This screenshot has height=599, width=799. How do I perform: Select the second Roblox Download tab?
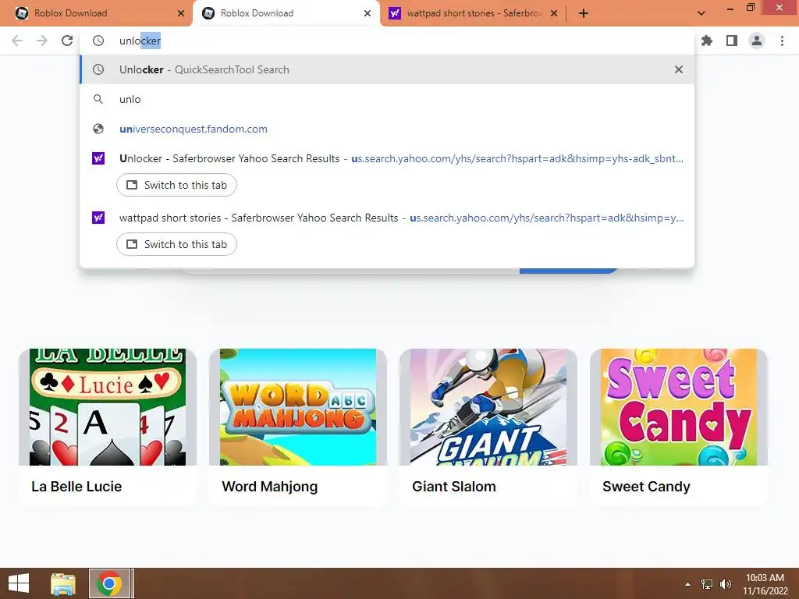tap(286, 13)
